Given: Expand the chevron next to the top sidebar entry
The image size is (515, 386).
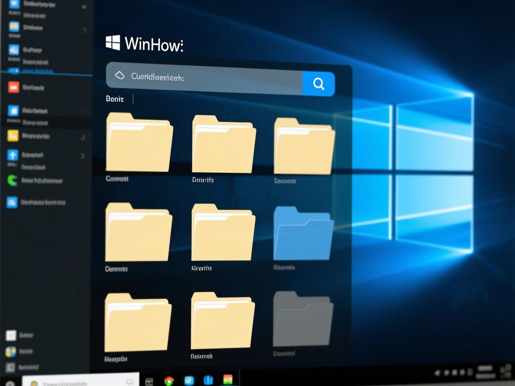Looking at the screenshot, I should coord(84,8).
